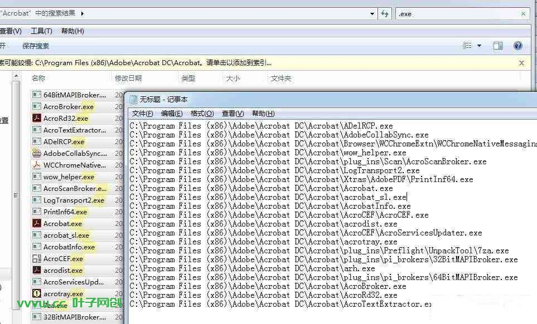Click 保存搜索 button in Explorer toolbar
Viewport: 537px width, 324px height.
coord(36,46)
